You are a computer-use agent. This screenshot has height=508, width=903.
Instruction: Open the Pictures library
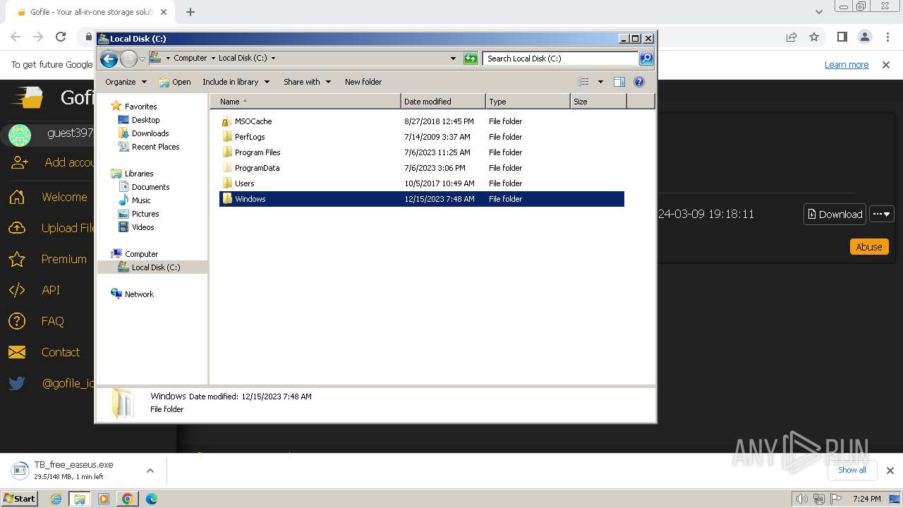(x=145, y=214)
